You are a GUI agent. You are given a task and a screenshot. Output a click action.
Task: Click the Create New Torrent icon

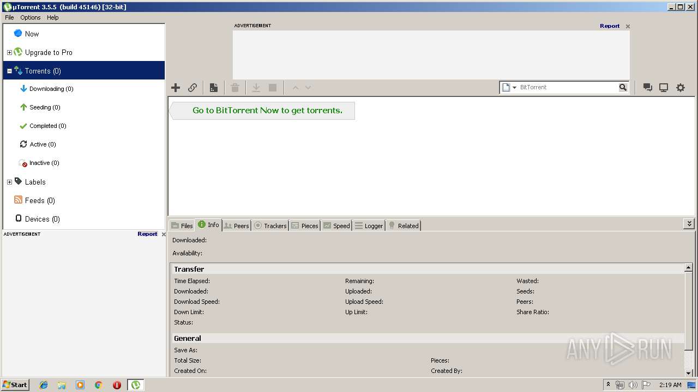[x=214, y=88]
